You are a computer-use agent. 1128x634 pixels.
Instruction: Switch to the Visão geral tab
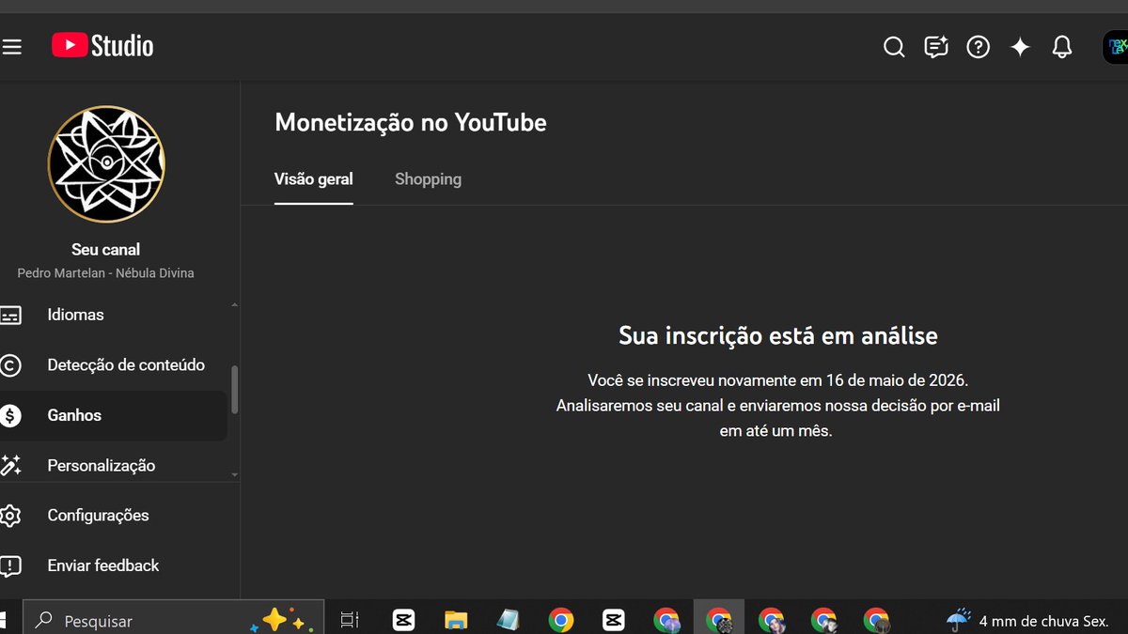[314, 178]
